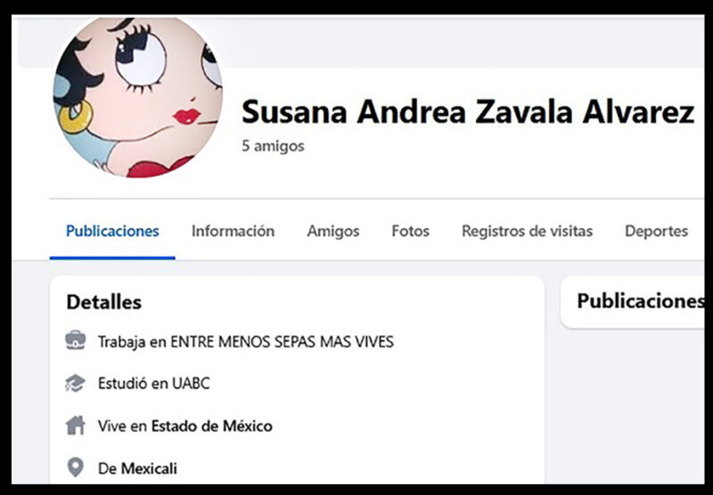Open the Estado de México link
Viewport: 713px width, 495px height.
coord(211,426)
